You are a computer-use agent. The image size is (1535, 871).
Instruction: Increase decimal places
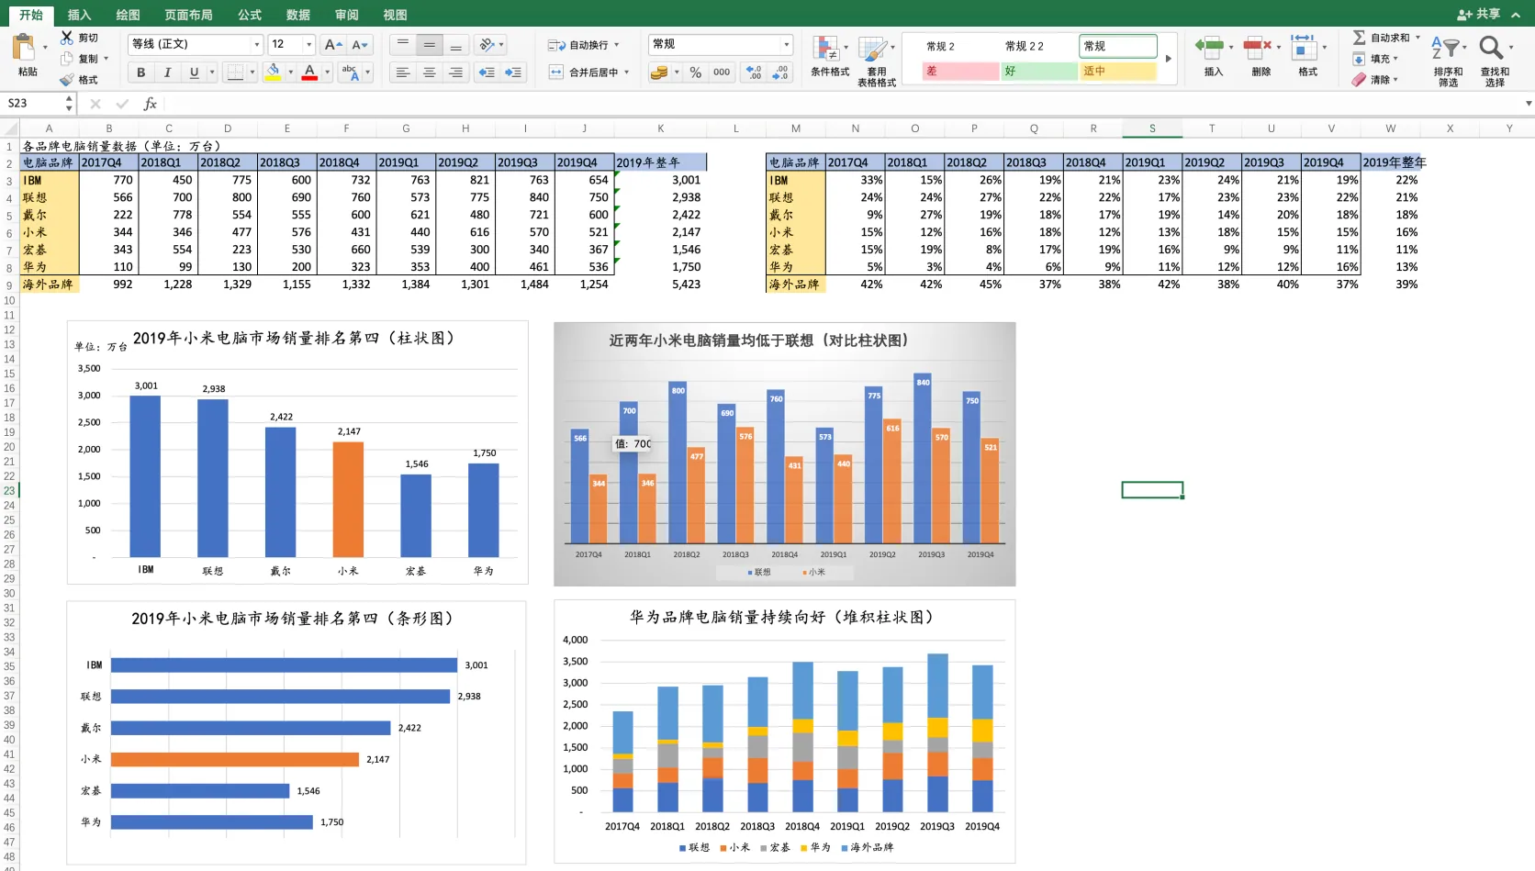pyautogui.click(x=754, y=72)
